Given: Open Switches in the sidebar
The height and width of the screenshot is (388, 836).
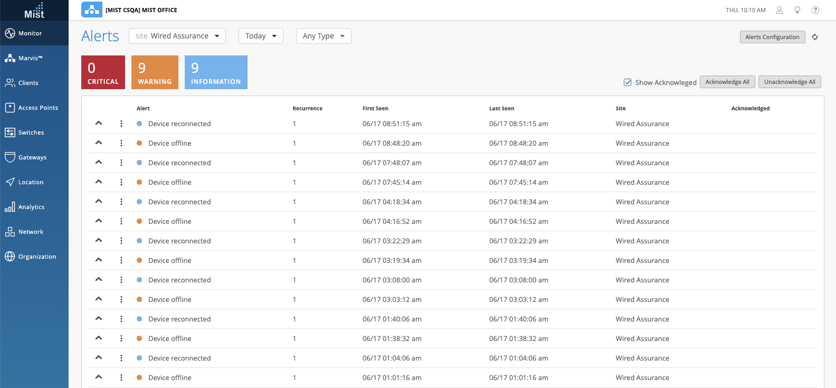Looking at the screenshot, I should tap(31, 133).
